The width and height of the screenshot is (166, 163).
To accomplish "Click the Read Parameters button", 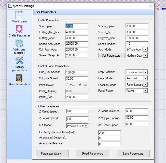I will pyautogui.click(x=92, y=154).
